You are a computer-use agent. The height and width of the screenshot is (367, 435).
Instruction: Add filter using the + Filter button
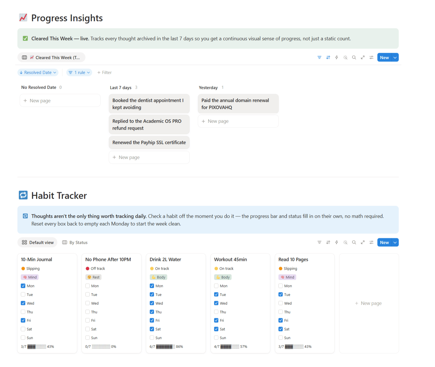104,72
